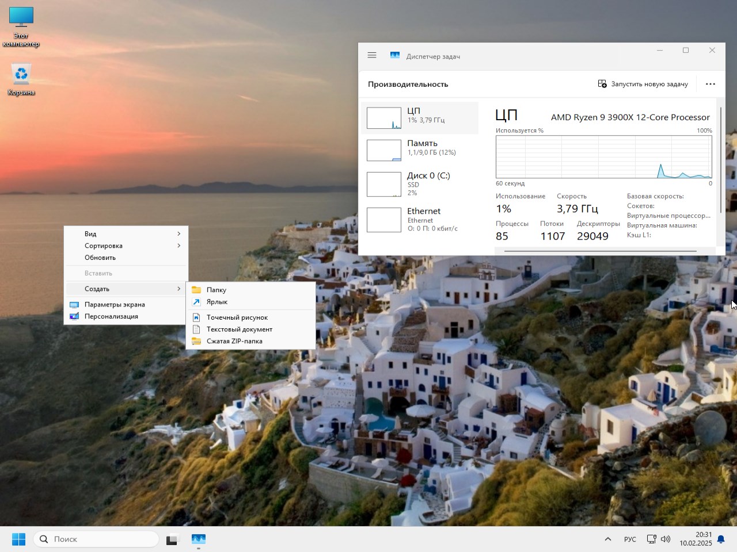Click the vertical scrollbar in Task Manager
This screenshot has height=552, width=737.
click(720, 159)
